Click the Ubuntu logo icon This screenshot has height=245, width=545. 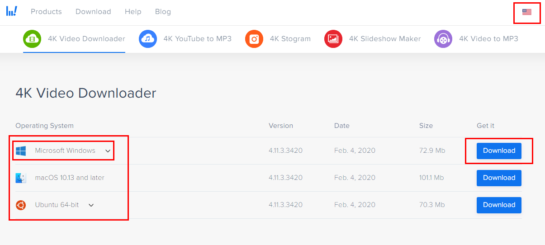21,205
